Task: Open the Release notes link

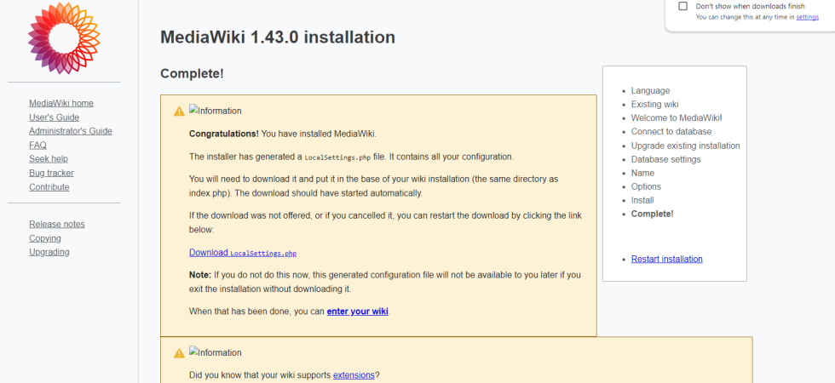Action: tap(57, 224)
